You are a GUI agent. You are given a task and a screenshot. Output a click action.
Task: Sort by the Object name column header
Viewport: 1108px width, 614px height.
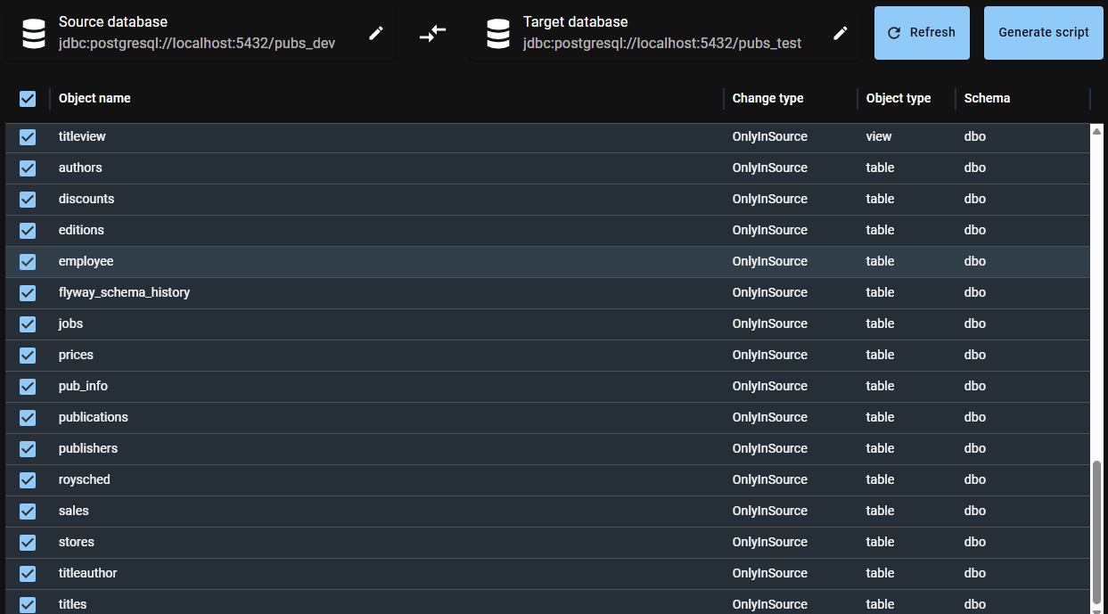[x=94, y=99]
